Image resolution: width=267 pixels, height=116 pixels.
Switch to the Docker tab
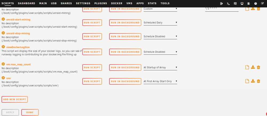pyautogui.click(x=117, y=3)
